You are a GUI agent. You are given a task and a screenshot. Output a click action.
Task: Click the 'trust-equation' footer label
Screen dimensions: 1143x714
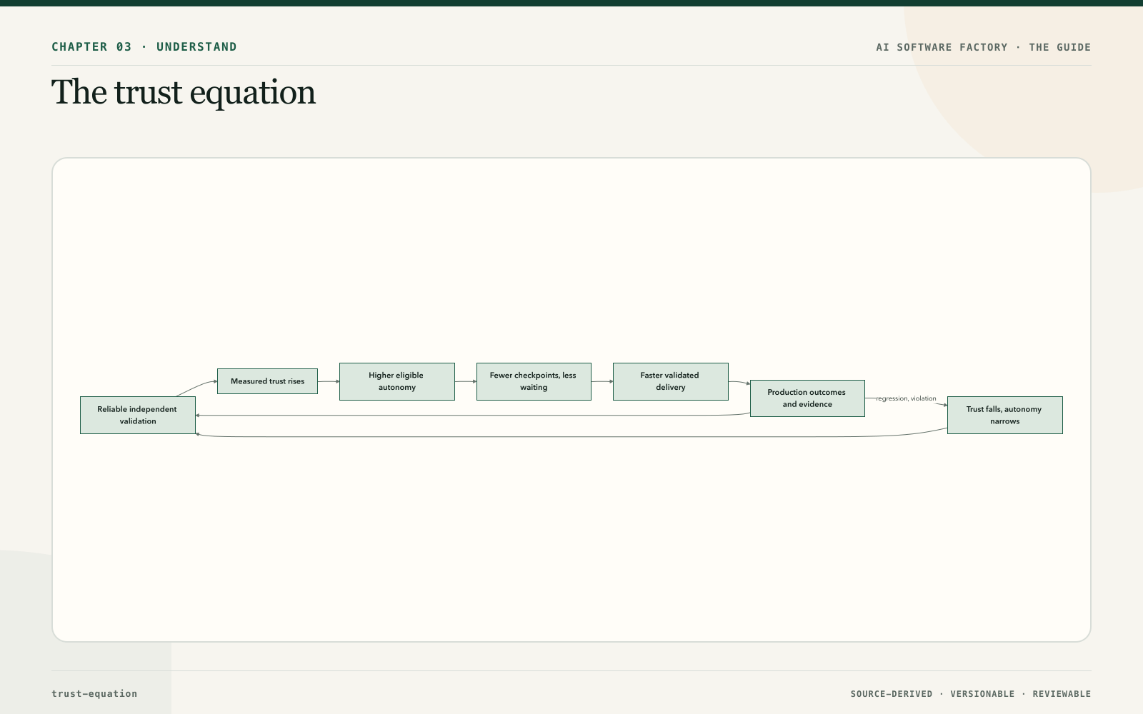(x=94, y=693)
